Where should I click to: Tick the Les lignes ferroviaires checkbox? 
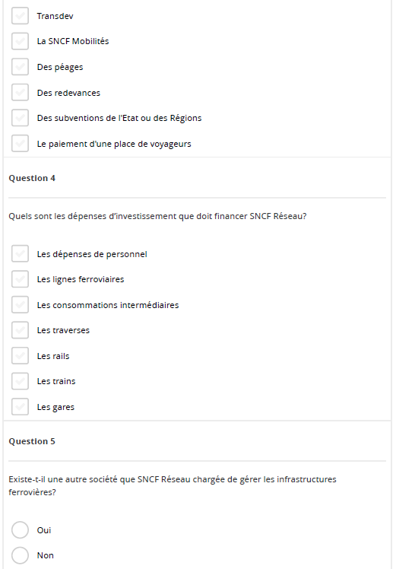(20, 279)
